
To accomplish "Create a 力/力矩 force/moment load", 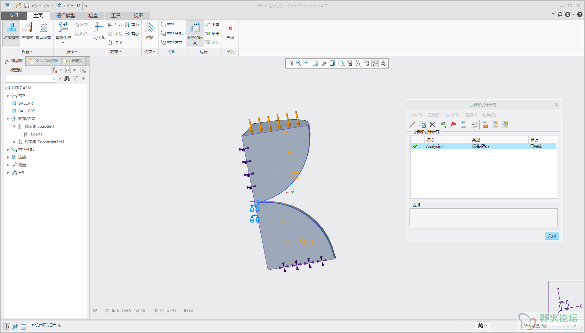I will point(99,31).
